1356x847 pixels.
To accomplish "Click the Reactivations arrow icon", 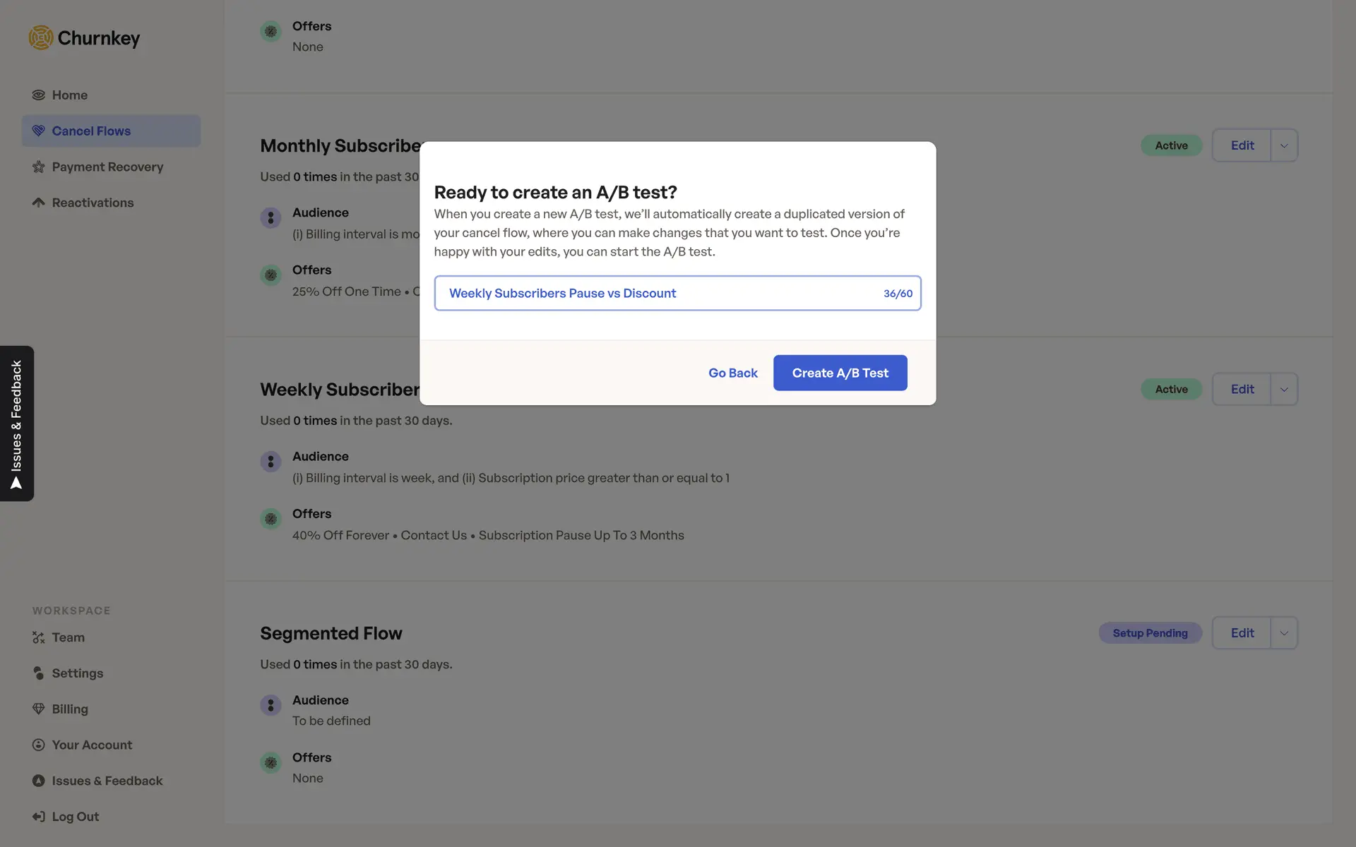I will click(x=39, y=203).
